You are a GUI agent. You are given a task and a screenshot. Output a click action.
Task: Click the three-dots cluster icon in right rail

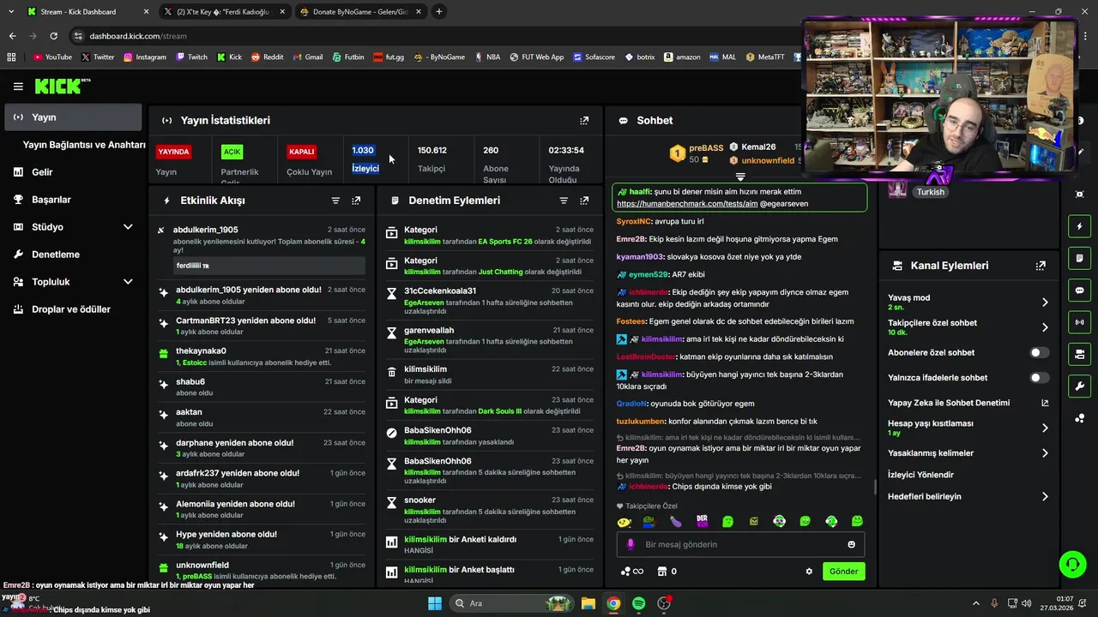pyautogui.click(x=1079, y=418)
